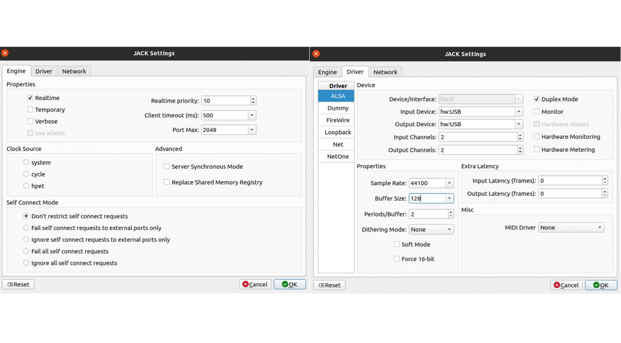Expand the Port Max dropdown

click(251, 130)
